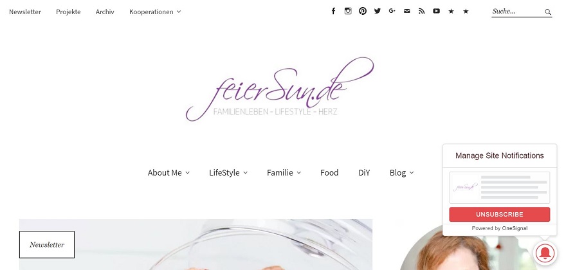Open the Pinterest icon link

coord(363,11)
